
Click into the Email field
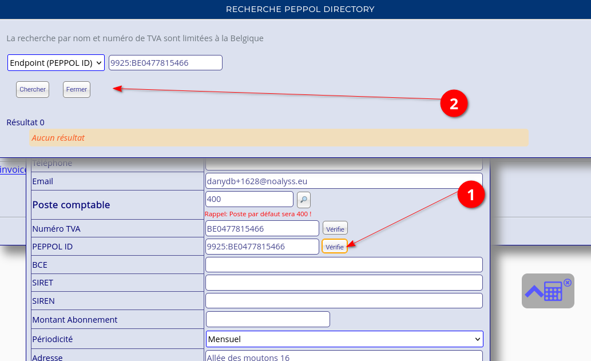(x=344, y=181)
